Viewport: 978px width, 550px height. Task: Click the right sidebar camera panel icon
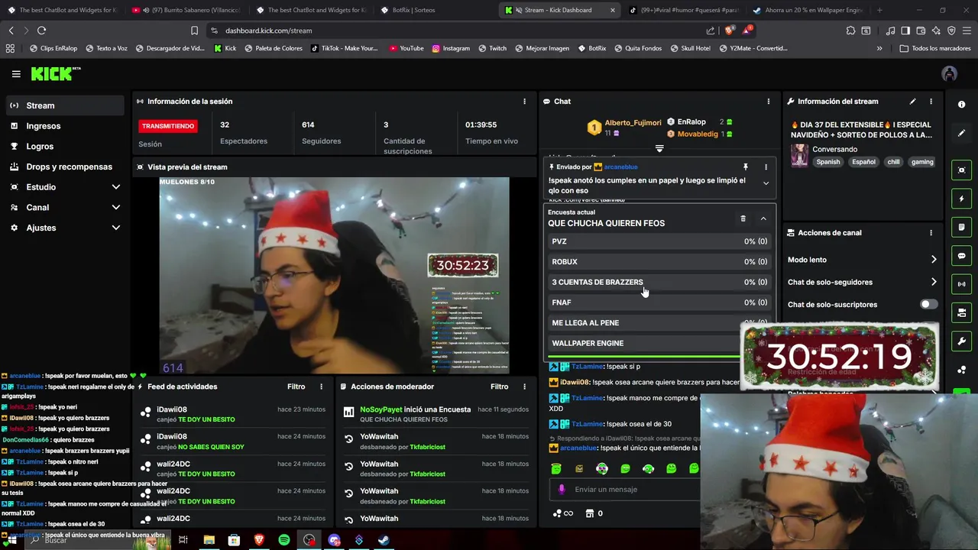point(961,313)
